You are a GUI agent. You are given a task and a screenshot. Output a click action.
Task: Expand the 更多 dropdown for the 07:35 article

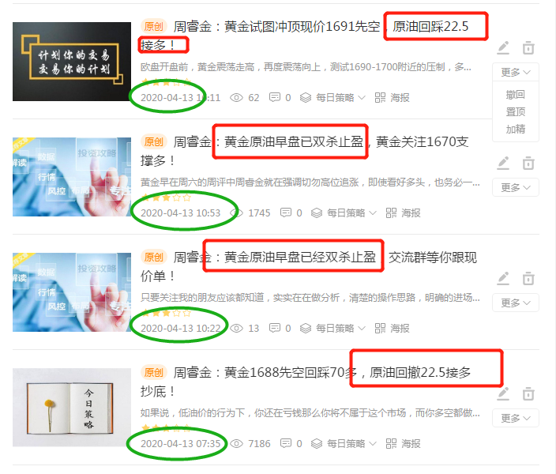pos(516,418)
